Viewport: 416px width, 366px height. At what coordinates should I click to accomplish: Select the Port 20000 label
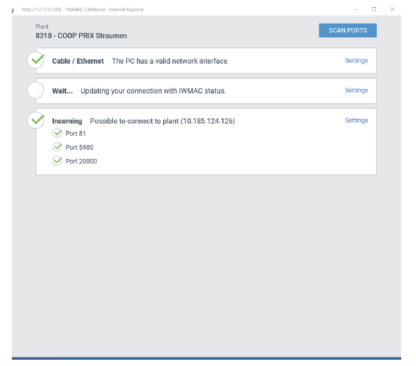point(81,161)
